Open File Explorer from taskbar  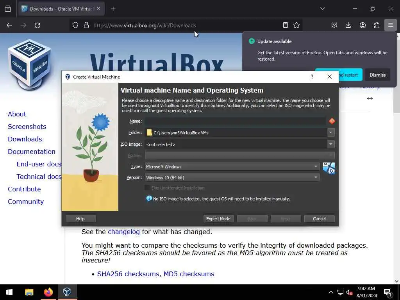[29, 292]
